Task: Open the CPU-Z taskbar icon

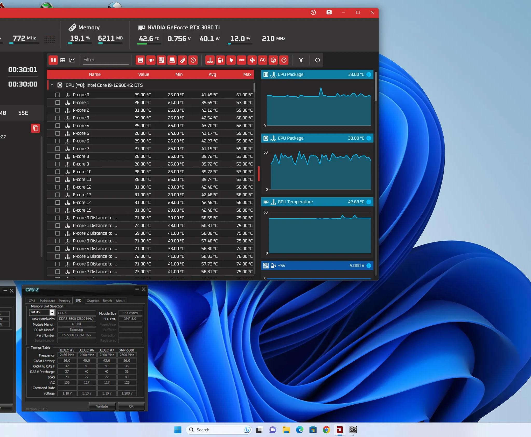Action: [x=353, y=430]
